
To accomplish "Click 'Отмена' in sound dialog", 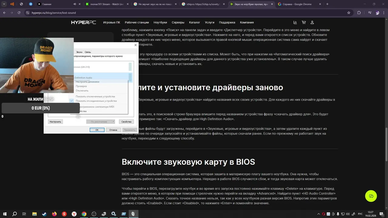I will tap(113, 130).
